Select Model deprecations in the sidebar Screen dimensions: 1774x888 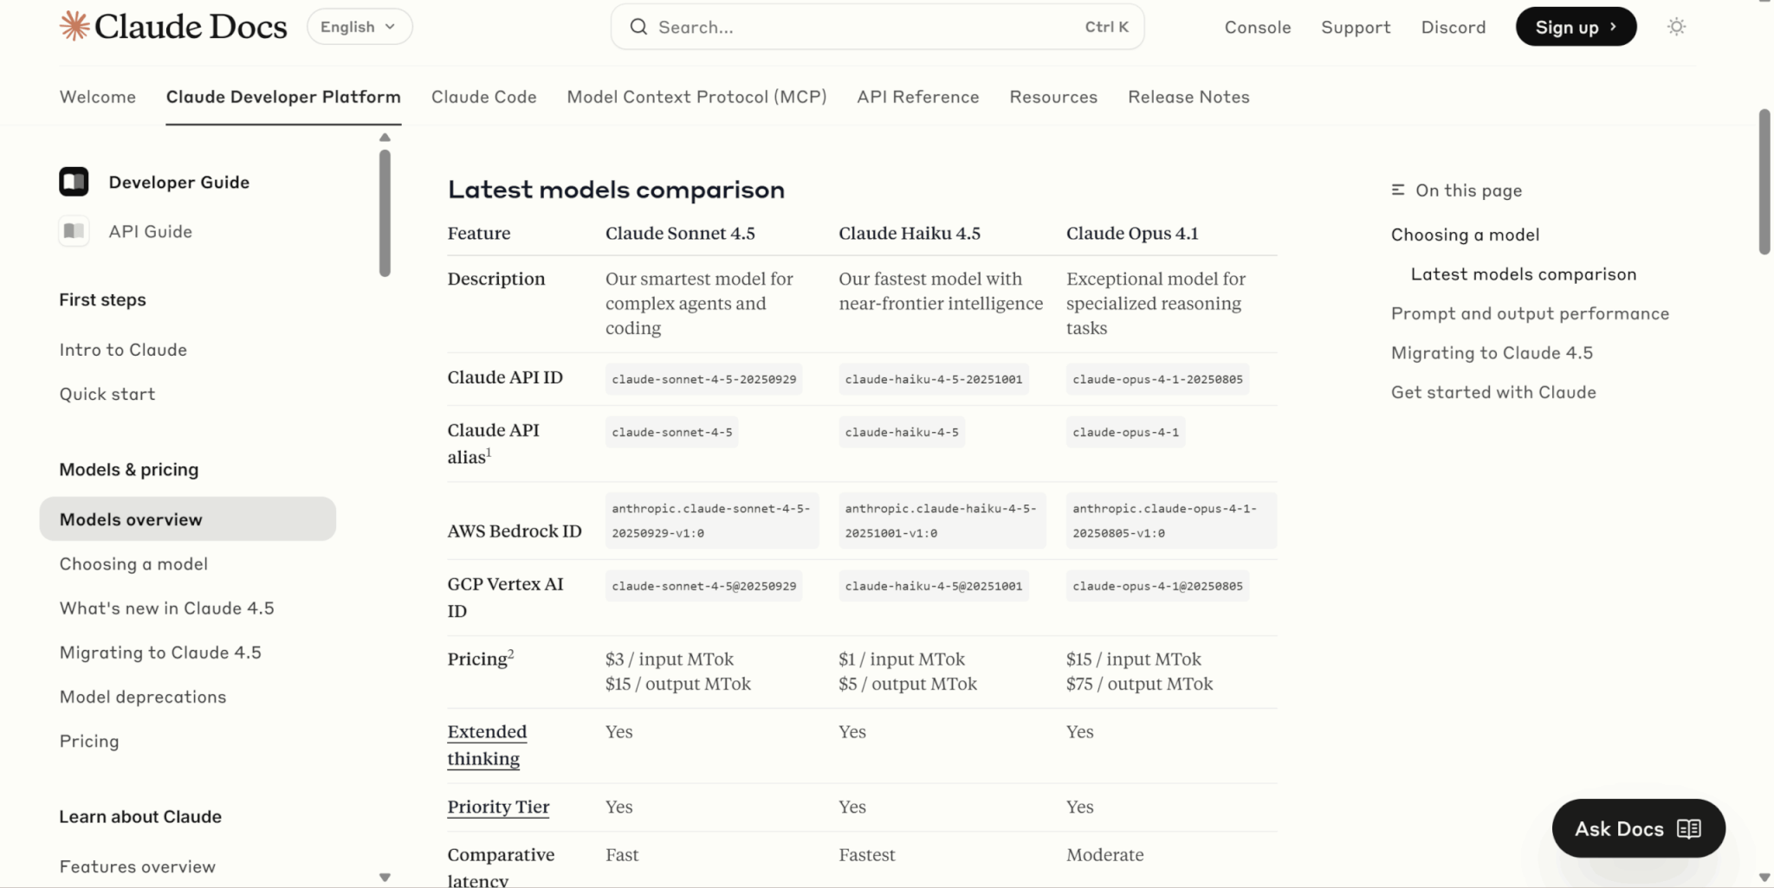[143, 697]
